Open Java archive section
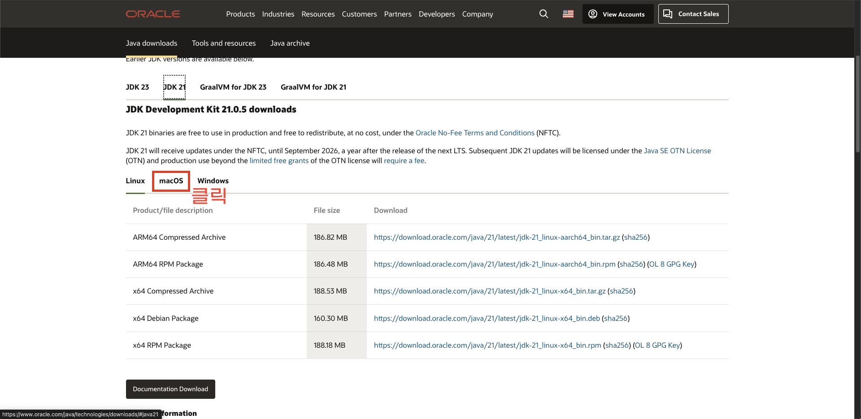The width and height of the screenshot is (861, 419). tap(290, 43)
